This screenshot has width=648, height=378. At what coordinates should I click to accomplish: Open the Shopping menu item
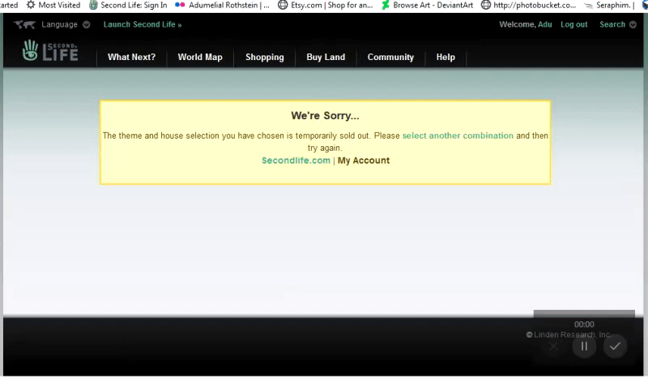[265, 57]
